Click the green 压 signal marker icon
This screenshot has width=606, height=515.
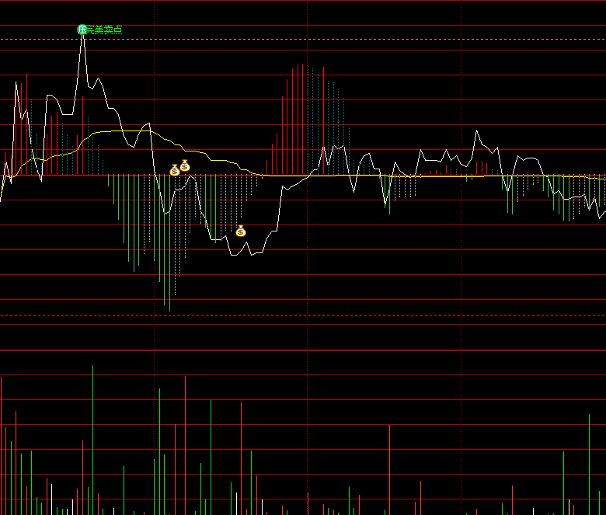pyautogui.click(x=82, y=30)
